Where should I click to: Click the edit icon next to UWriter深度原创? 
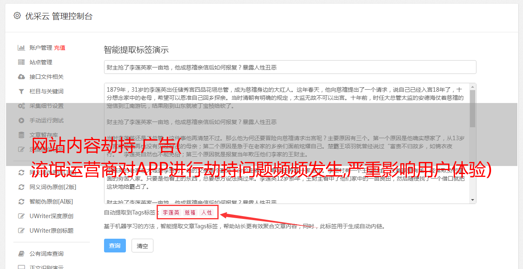[21, 216]
